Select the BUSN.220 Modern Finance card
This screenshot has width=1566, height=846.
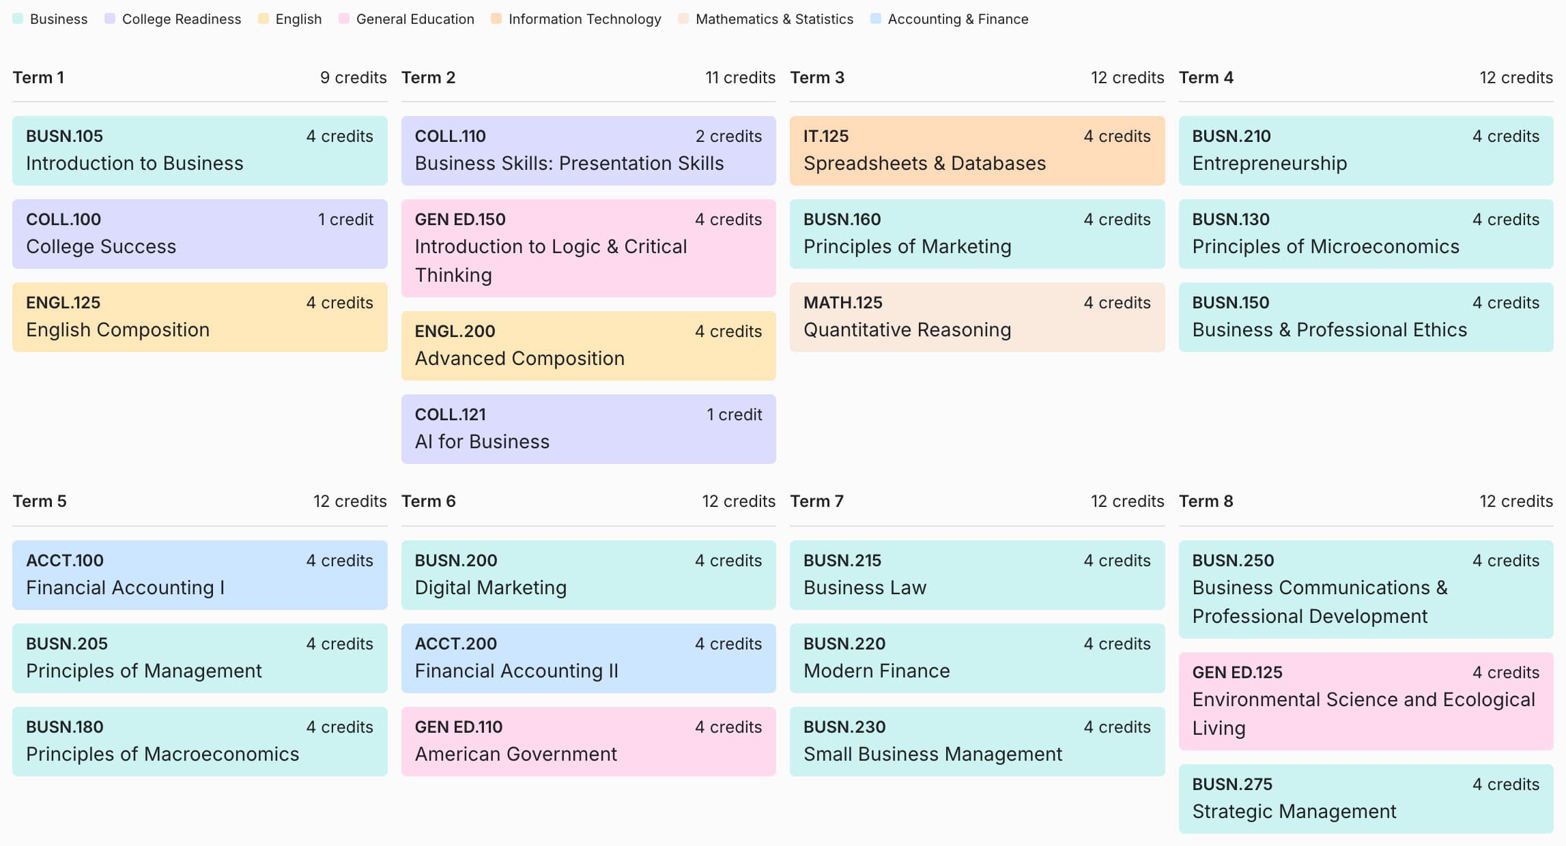(x=978, y=658)
